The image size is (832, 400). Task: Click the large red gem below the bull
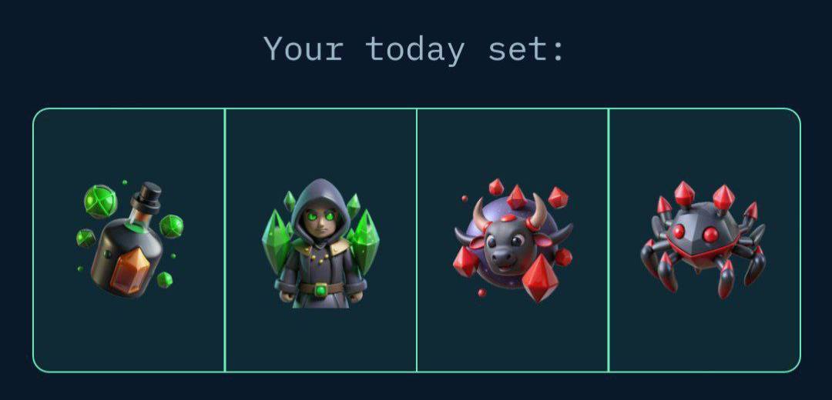[540, 278]
